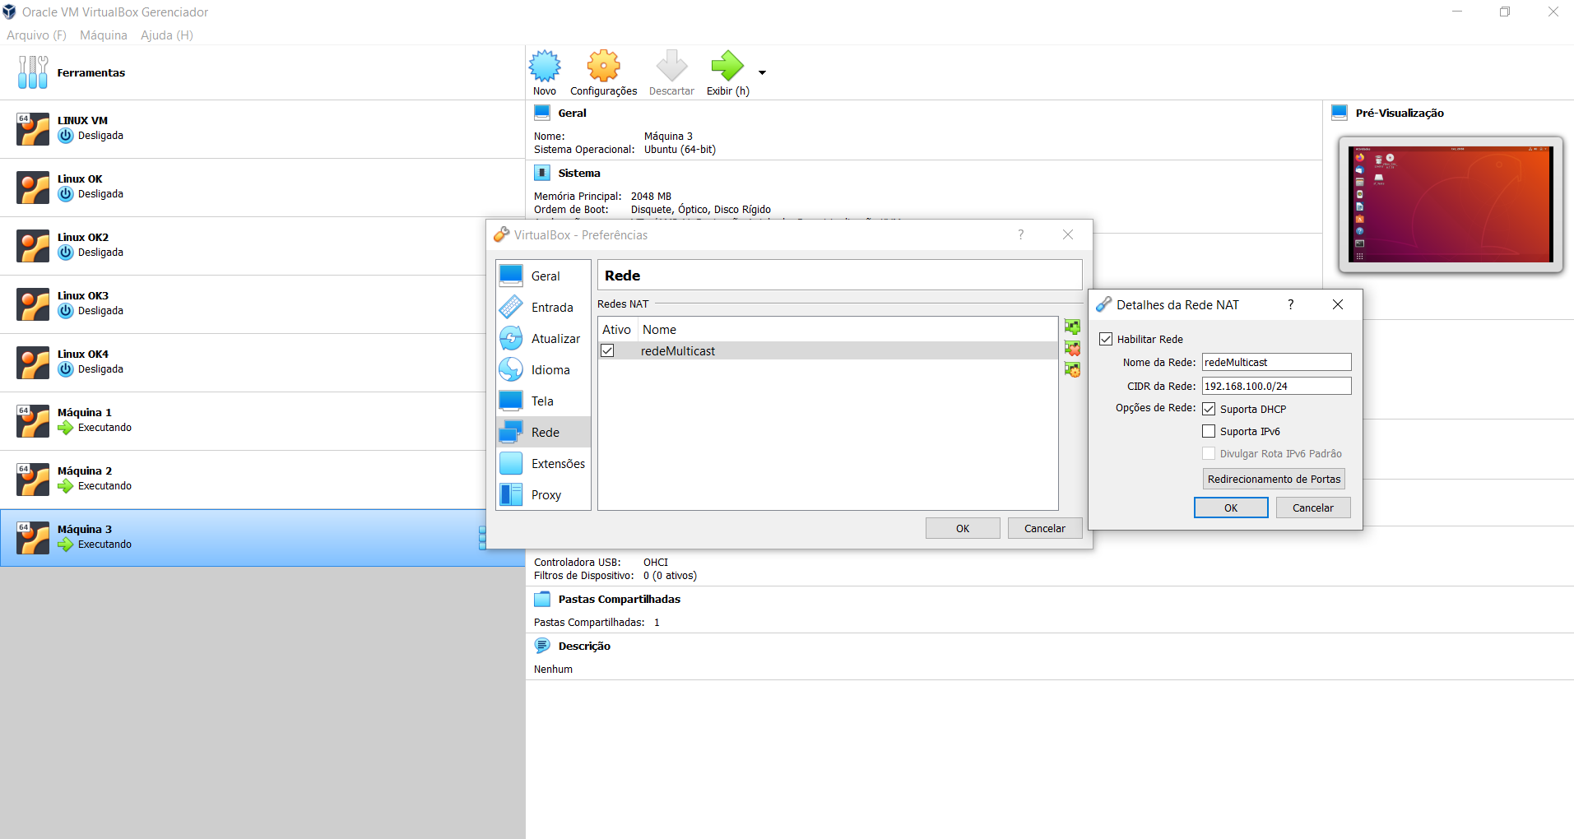
Task: Enable the Suporta IPv6 checkbox
Action: tap(1209, 431)
